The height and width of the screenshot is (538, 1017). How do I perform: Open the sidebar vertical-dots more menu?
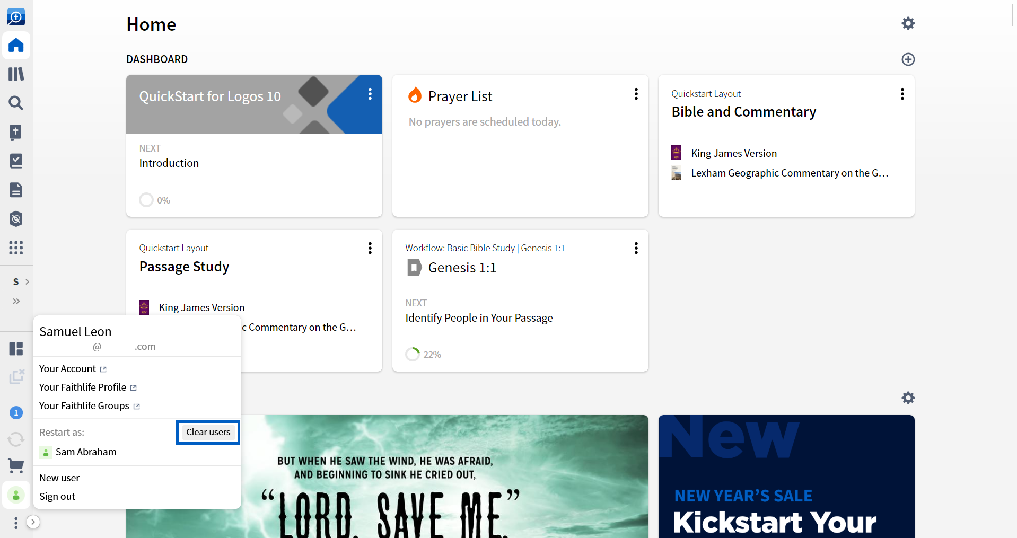coord(16,523)
